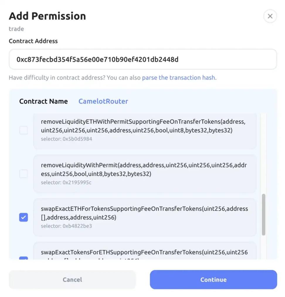Open the CamelotRouter contract name link

[103, 101]
